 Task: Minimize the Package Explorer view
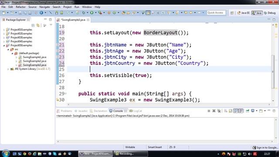(45, 19)
